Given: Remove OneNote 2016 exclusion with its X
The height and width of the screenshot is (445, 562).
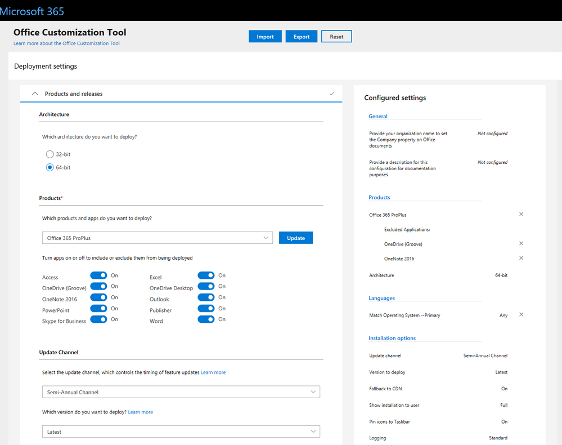Looking at the screenshot, I should (x=521, y=258).
